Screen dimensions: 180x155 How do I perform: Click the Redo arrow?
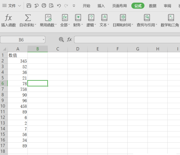66,6
